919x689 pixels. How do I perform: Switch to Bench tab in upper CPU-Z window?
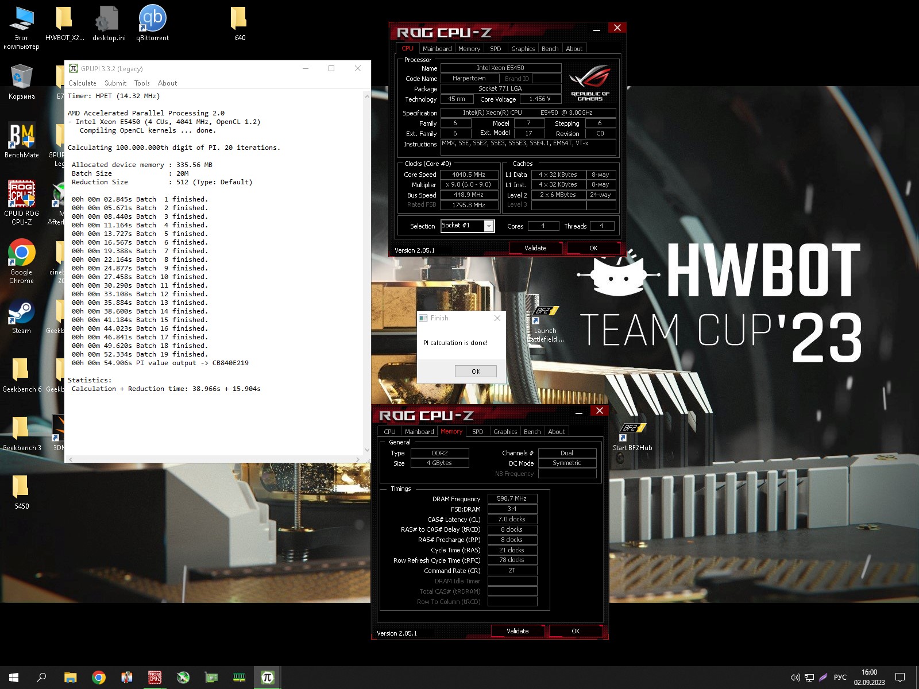pos(550,49)
